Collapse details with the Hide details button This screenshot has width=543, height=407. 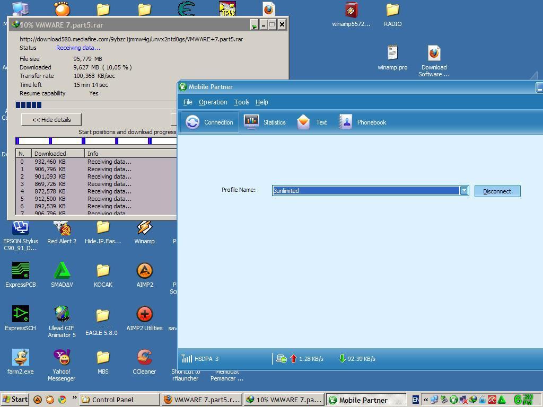point(51,120)
